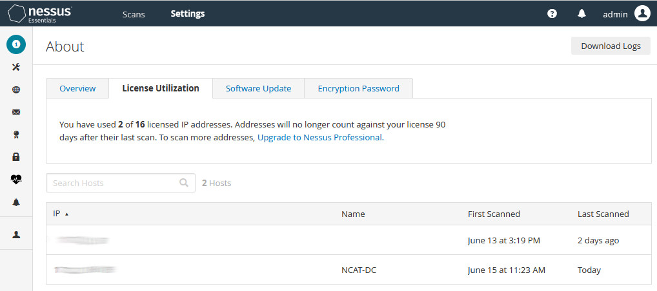Open notifications bell in top bar

(x=581, y=14)
